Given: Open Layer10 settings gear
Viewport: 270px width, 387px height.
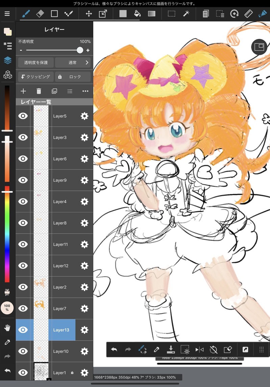Looking at the screenshot, I should click(x=84, y=351).
